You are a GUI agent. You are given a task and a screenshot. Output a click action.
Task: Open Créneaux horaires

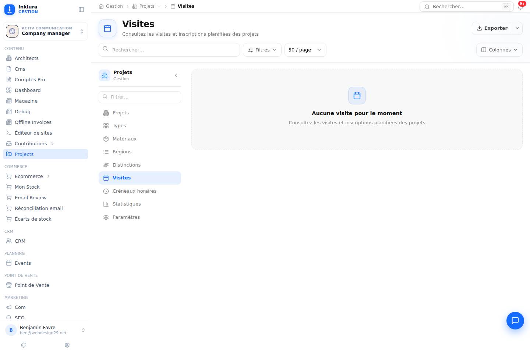tap(140, 191)
